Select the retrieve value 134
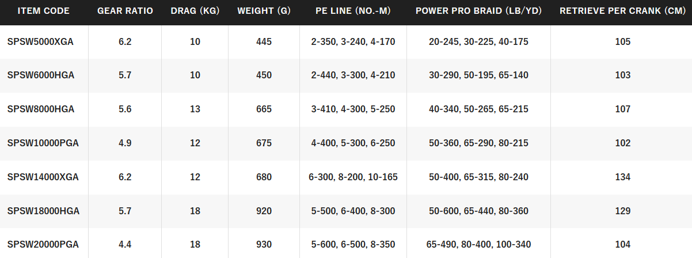The height and width of the screenshot is (258, 692). [622, 177]
